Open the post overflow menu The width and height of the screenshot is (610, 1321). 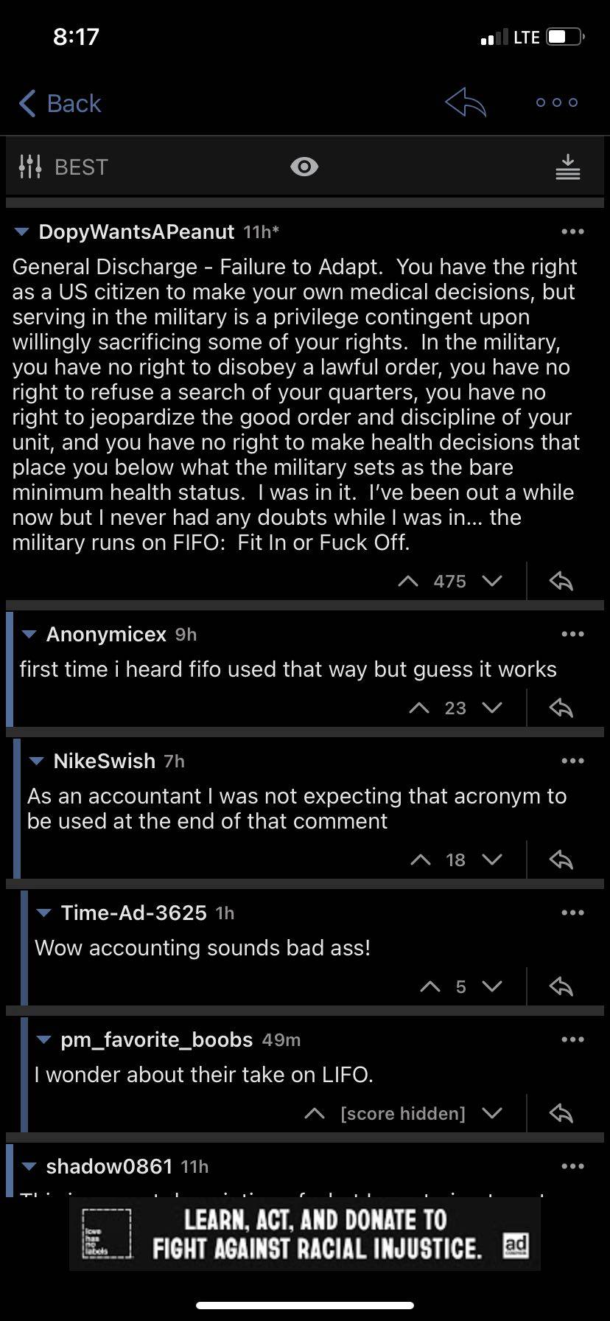point(556,103)
